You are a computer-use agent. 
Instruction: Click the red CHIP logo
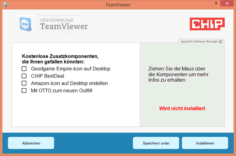click(207, 24)
